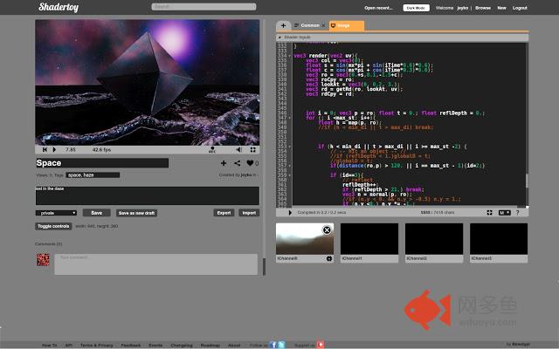
Task: Fold the if block at line 353
Action: coord(290,147)
